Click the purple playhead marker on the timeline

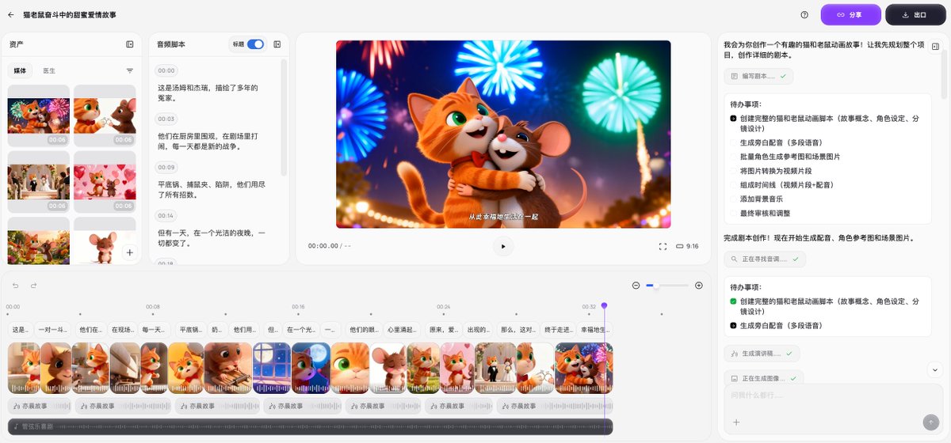(x=604, y=305)
